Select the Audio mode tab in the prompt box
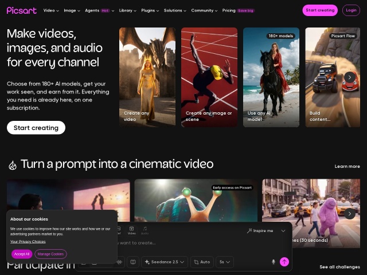Screen dimensions: 367x275 coord(145,230)
